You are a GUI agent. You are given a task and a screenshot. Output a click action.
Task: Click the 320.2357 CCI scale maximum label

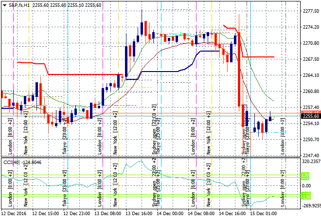pyautogui.click(x=310, y=161)
